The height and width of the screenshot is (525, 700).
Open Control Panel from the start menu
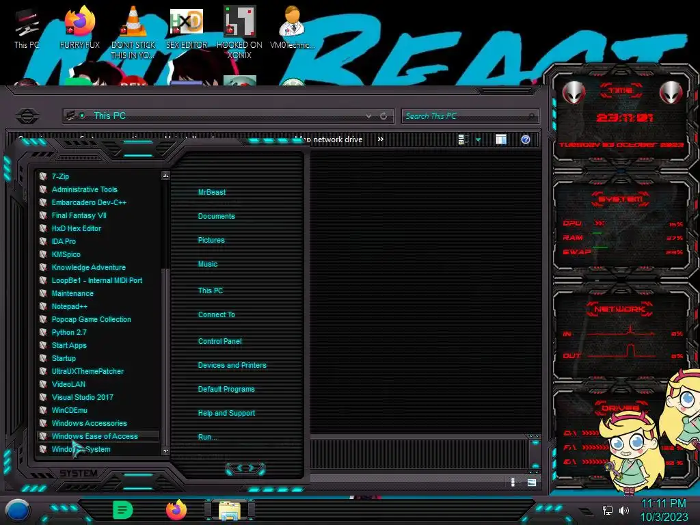tap(219, 341)
